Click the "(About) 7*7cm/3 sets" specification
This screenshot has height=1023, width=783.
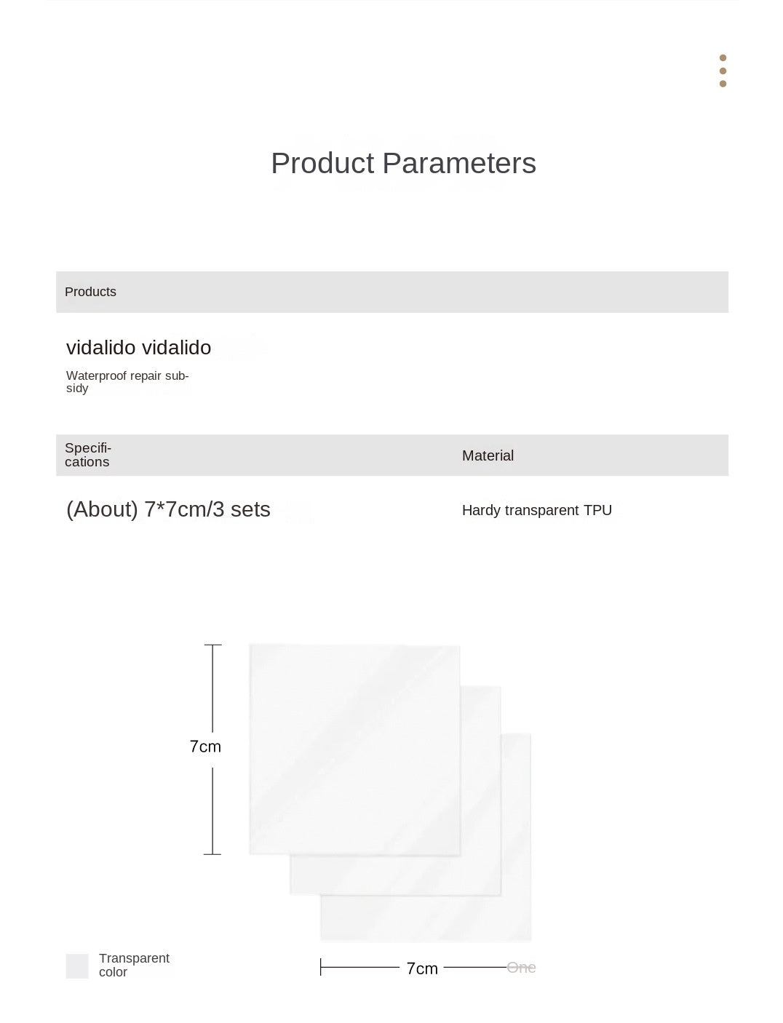(168, 509)
